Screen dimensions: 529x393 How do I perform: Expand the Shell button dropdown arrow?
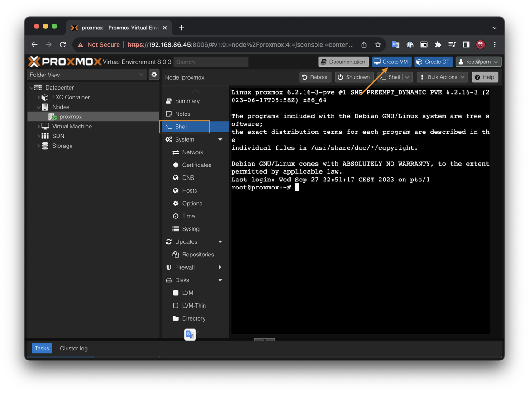pos(407,77)
